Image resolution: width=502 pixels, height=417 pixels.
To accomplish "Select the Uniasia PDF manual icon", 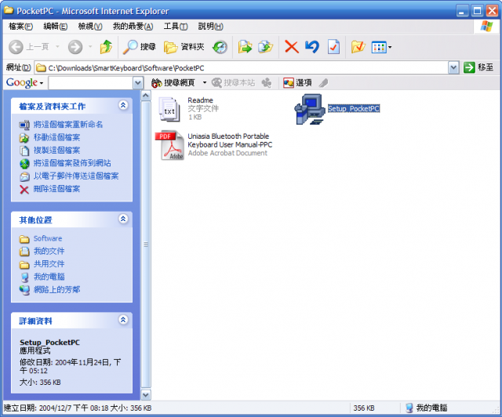I will point(169,145).
